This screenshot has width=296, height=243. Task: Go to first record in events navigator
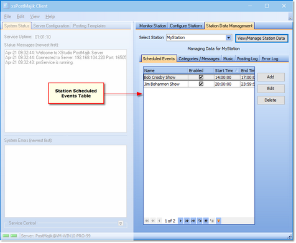coord(147,221)
